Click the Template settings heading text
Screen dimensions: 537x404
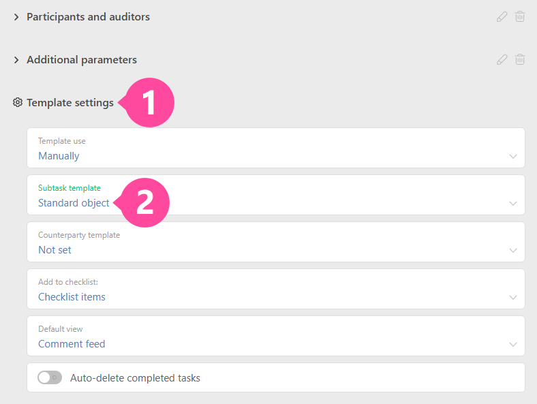click(70, 103)
